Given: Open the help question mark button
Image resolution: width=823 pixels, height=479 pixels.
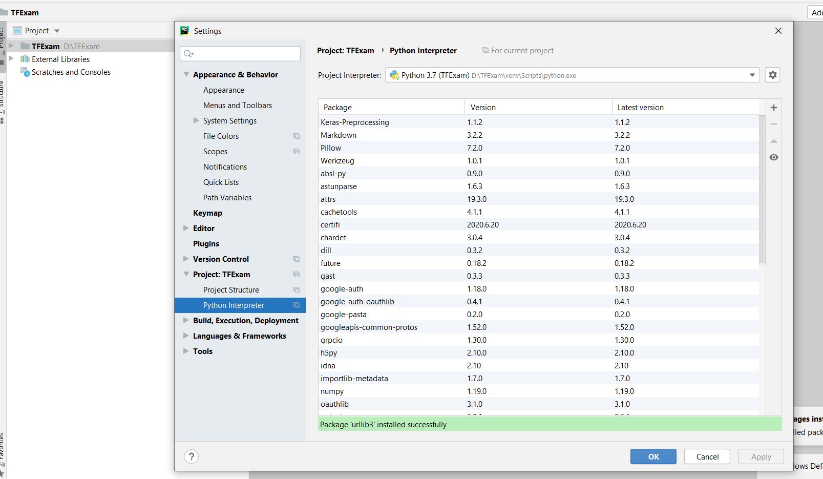Looking at the screenshot, I should [192, 456].
